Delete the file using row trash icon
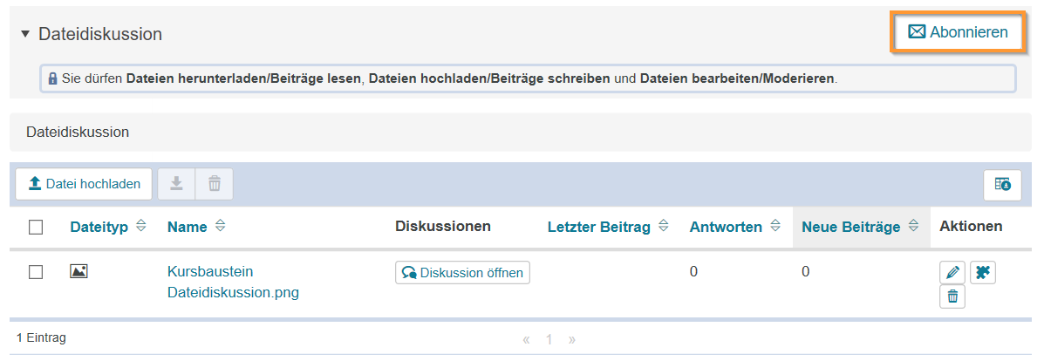 pos(952,296)
